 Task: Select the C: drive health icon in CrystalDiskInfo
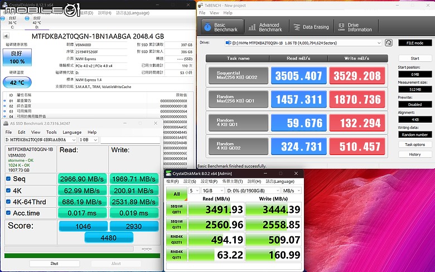pyautogui.click(x=3, y=18)
